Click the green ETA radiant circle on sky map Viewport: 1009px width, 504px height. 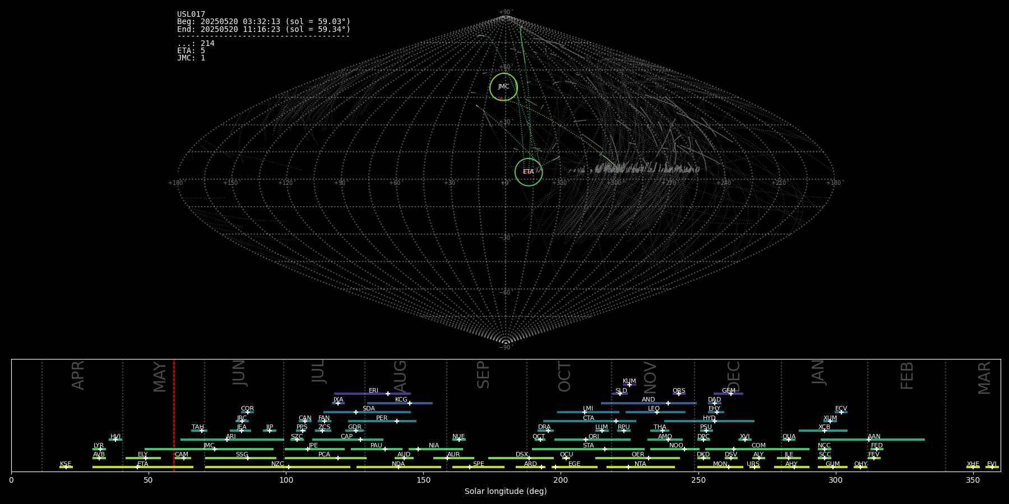point(529,172)
